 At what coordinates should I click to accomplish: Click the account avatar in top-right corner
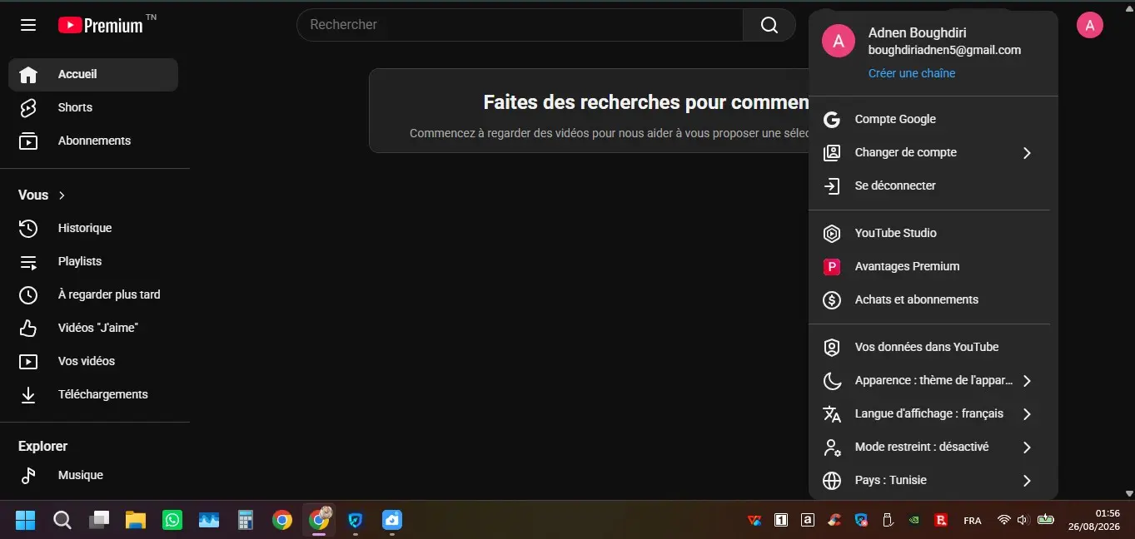(1089, 25)
